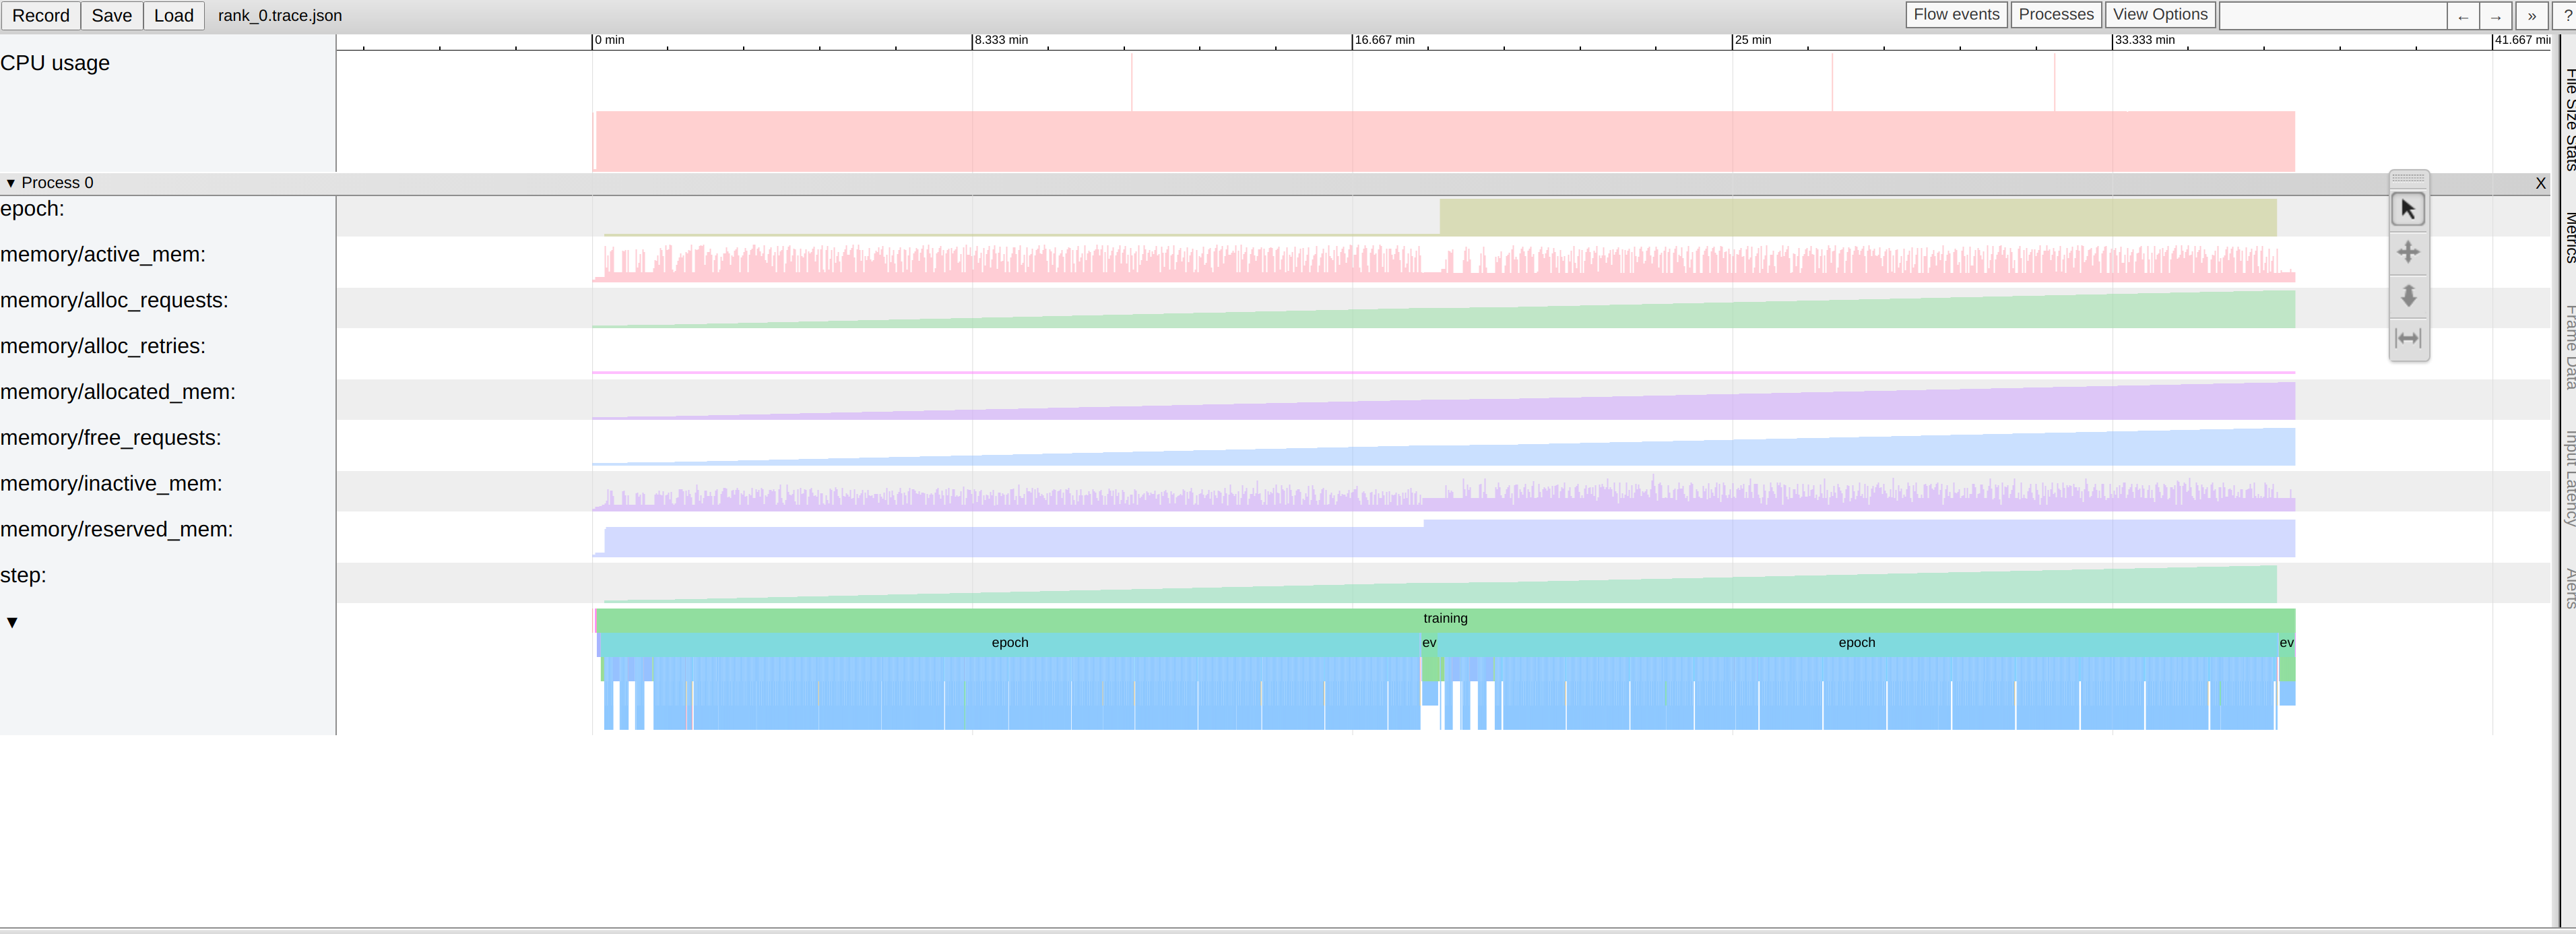Close the Process 0 track with X

2540,183
